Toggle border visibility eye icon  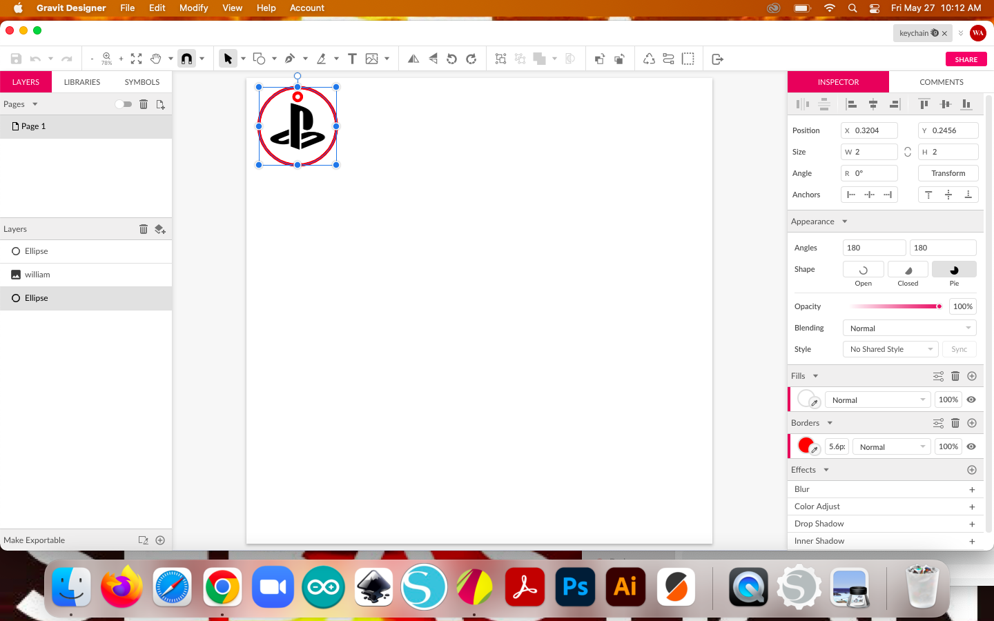(971, 446)
